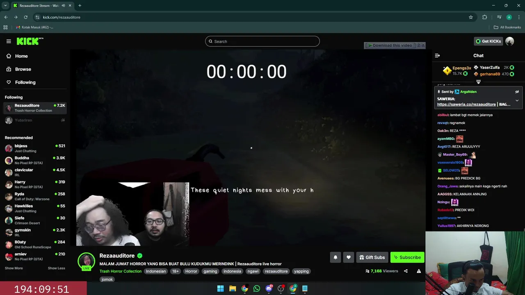
Task: Follow channel with heart button
Action: tap(349, 257)
